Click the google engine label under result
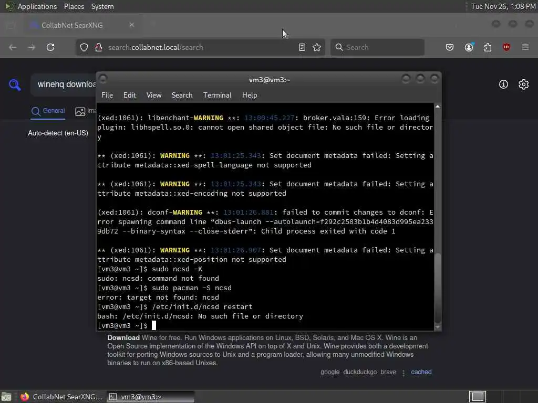The width and height of the screenshot is (538, 403). click(330, 372)
